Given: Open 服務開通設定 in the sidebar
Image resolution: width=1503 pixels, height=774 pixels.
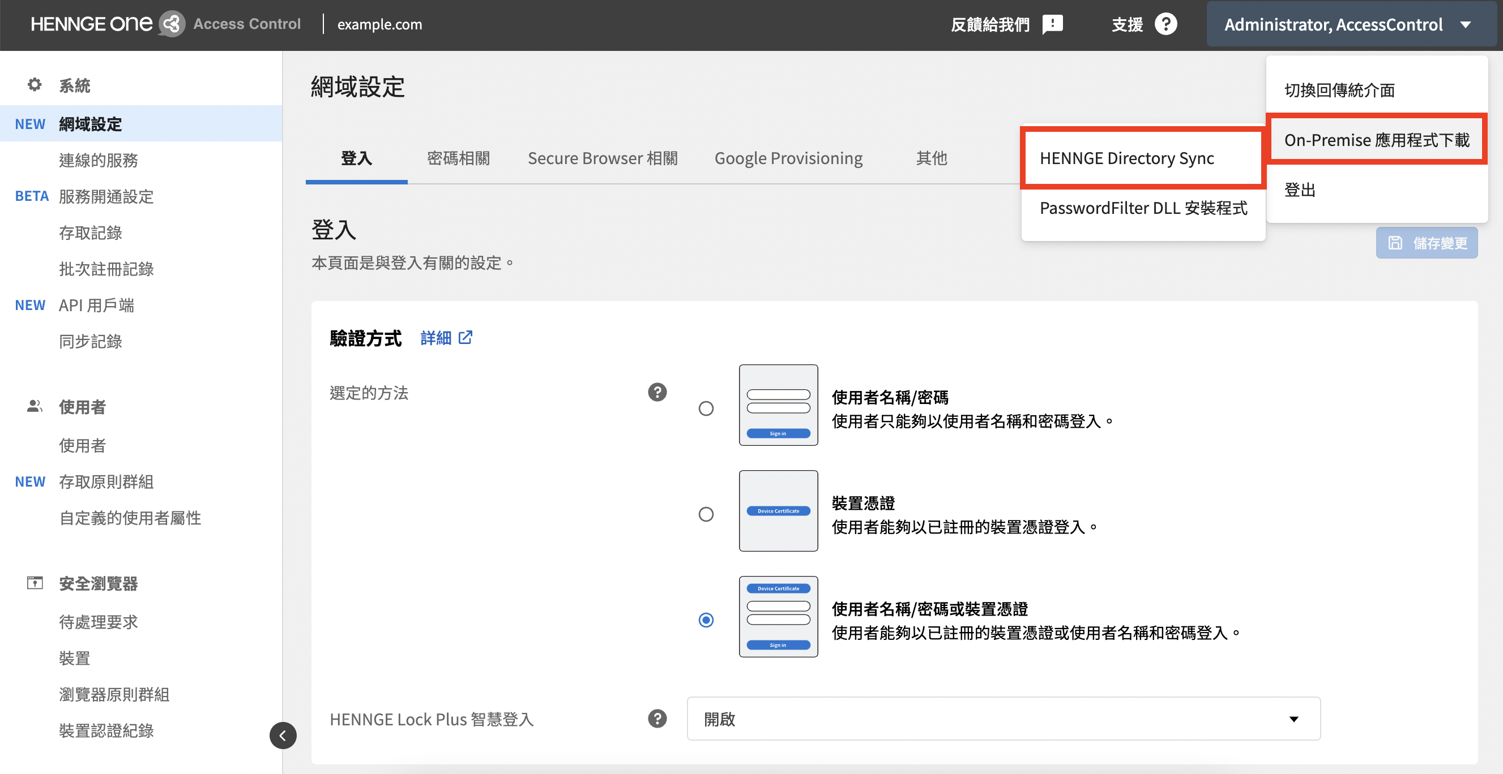Looking at the screenshot, I should pyautogui.click(x=105, y=196).
